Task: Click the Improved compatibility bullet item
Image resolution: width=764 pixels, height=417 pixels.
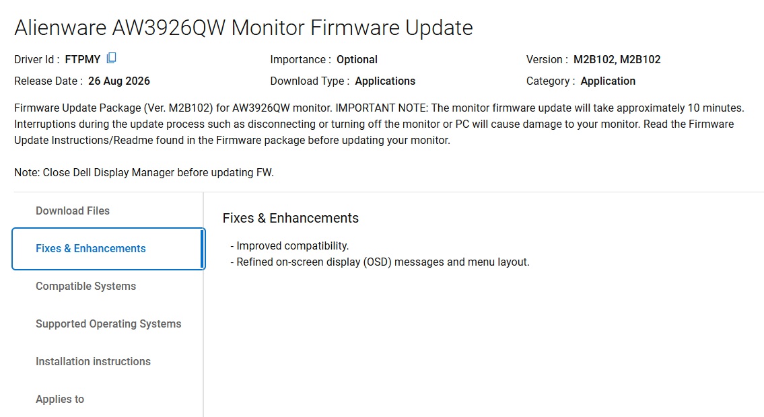Action: point(289,245)
